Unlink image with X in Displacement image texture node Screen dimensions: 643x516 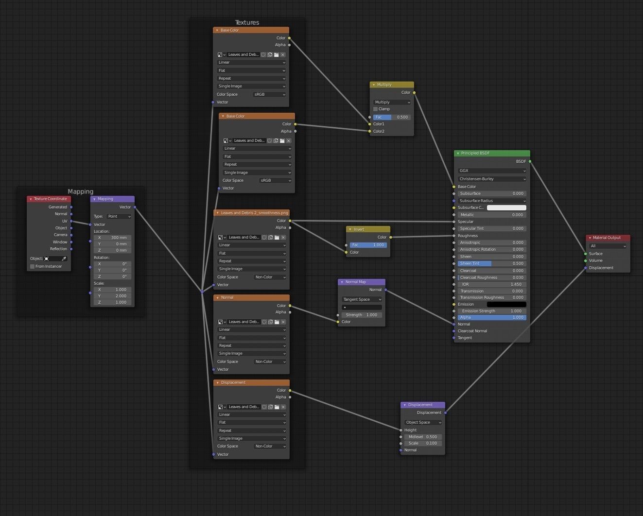pyautogui.click(x=283, y=407)
